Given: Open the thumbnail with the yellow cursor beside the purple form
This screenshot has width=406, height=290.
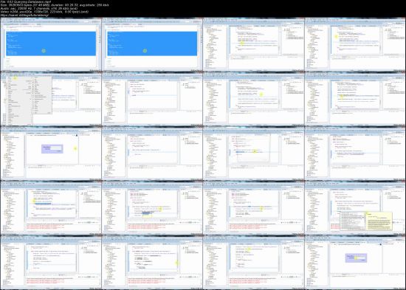Looking at the screenshot, I should click(x=51, y=153).
